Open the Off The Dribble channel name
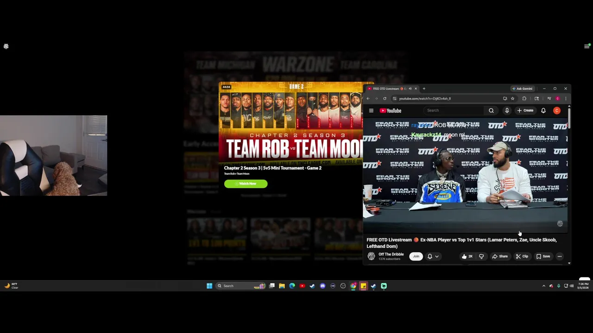The width and height of the screenshot is (593, 333). click(x=391, y=254)
